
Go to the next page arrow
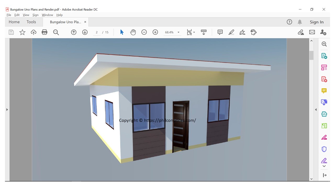point(85,32)
